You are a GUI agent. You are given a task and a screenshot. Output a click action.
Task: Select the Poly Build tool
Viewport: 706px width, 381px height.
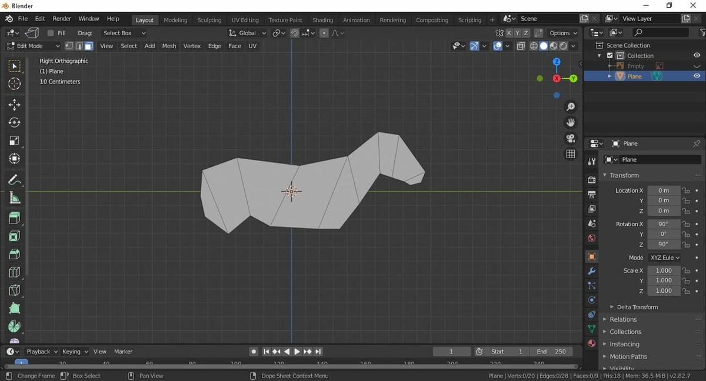[15, 308]
